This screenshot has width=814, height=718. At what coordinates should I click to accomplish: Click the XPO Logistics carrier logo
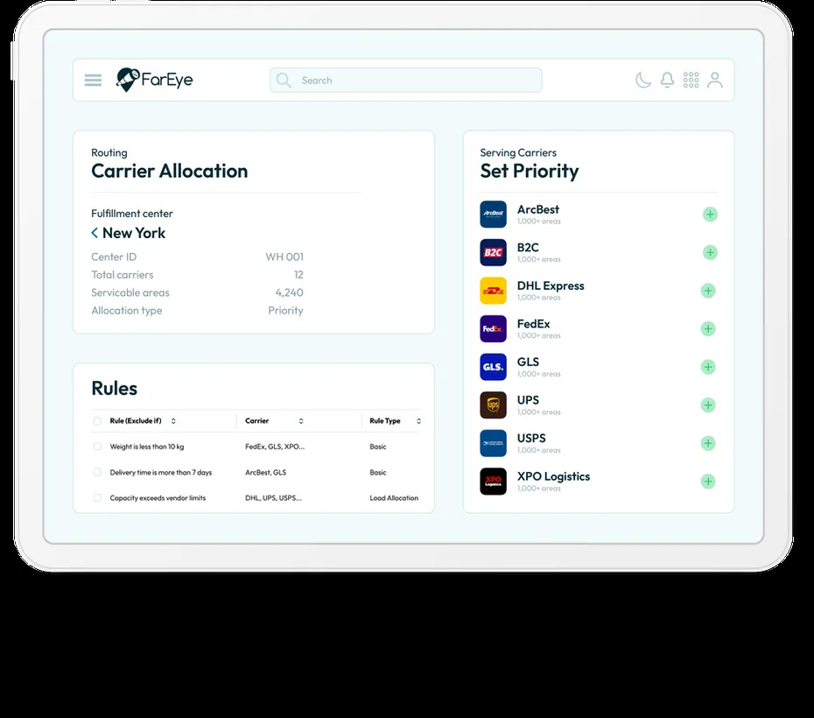[493, 482]
